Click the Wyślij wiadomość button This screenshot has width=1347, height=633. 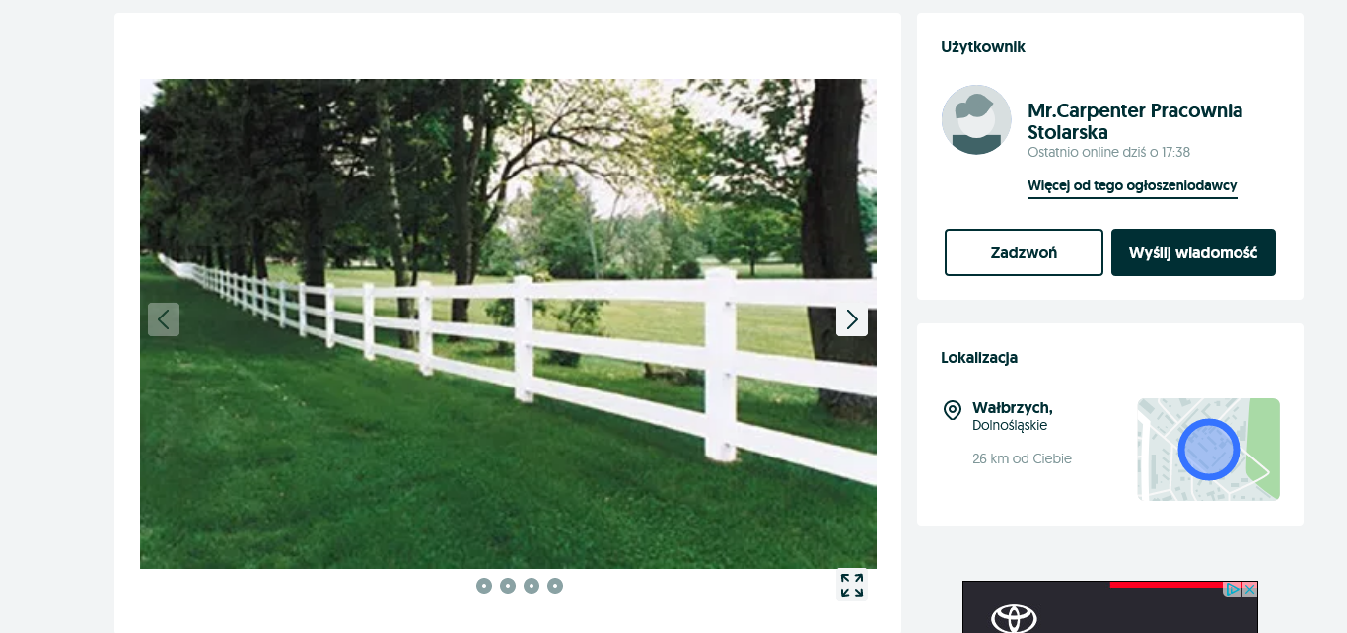coord(1193,252)
